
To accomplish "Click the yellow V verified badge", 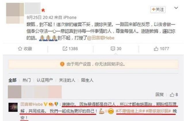I will pos(46,104).
